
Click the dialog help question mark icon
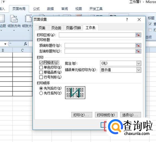(x=127, y=20)
